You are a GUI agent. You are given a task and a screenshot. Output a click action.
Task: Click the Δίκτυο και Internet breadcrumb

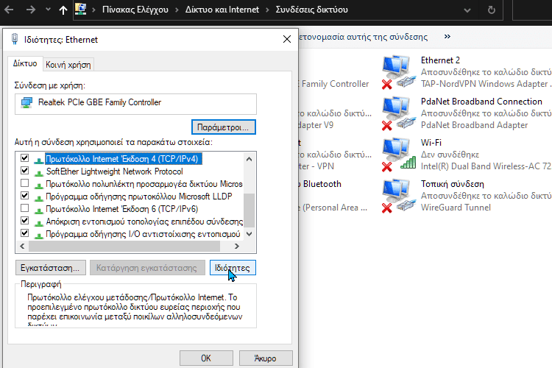click(222, 10)
